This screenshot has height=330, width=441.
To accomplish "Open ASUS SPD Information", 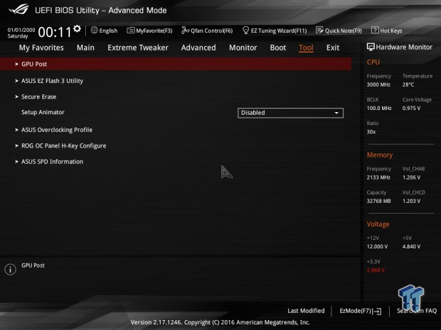I will coord(53,162).
